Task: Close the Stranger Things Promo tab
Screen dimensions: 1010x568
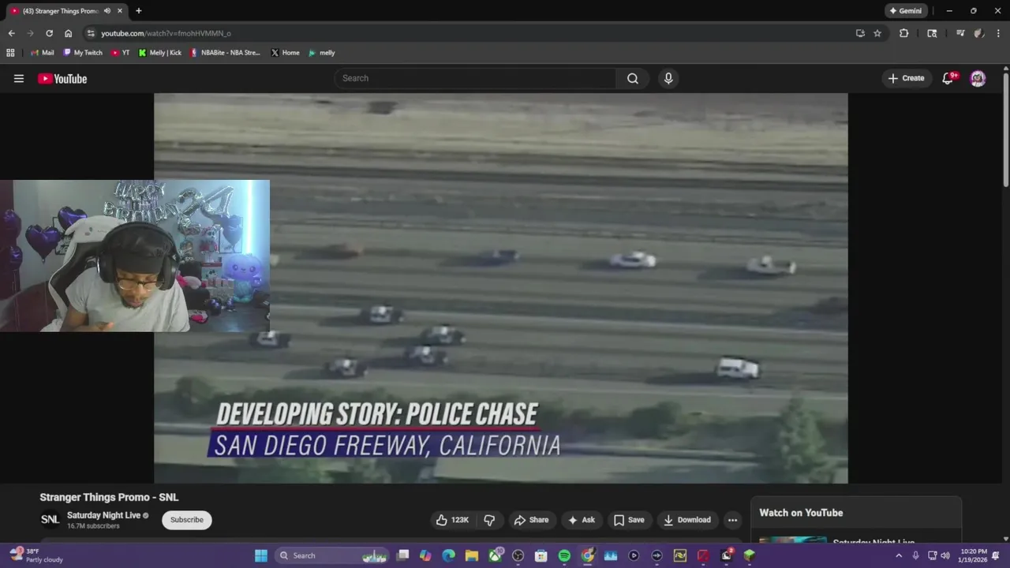Action: pyautogui.click(x=121, y=11)
